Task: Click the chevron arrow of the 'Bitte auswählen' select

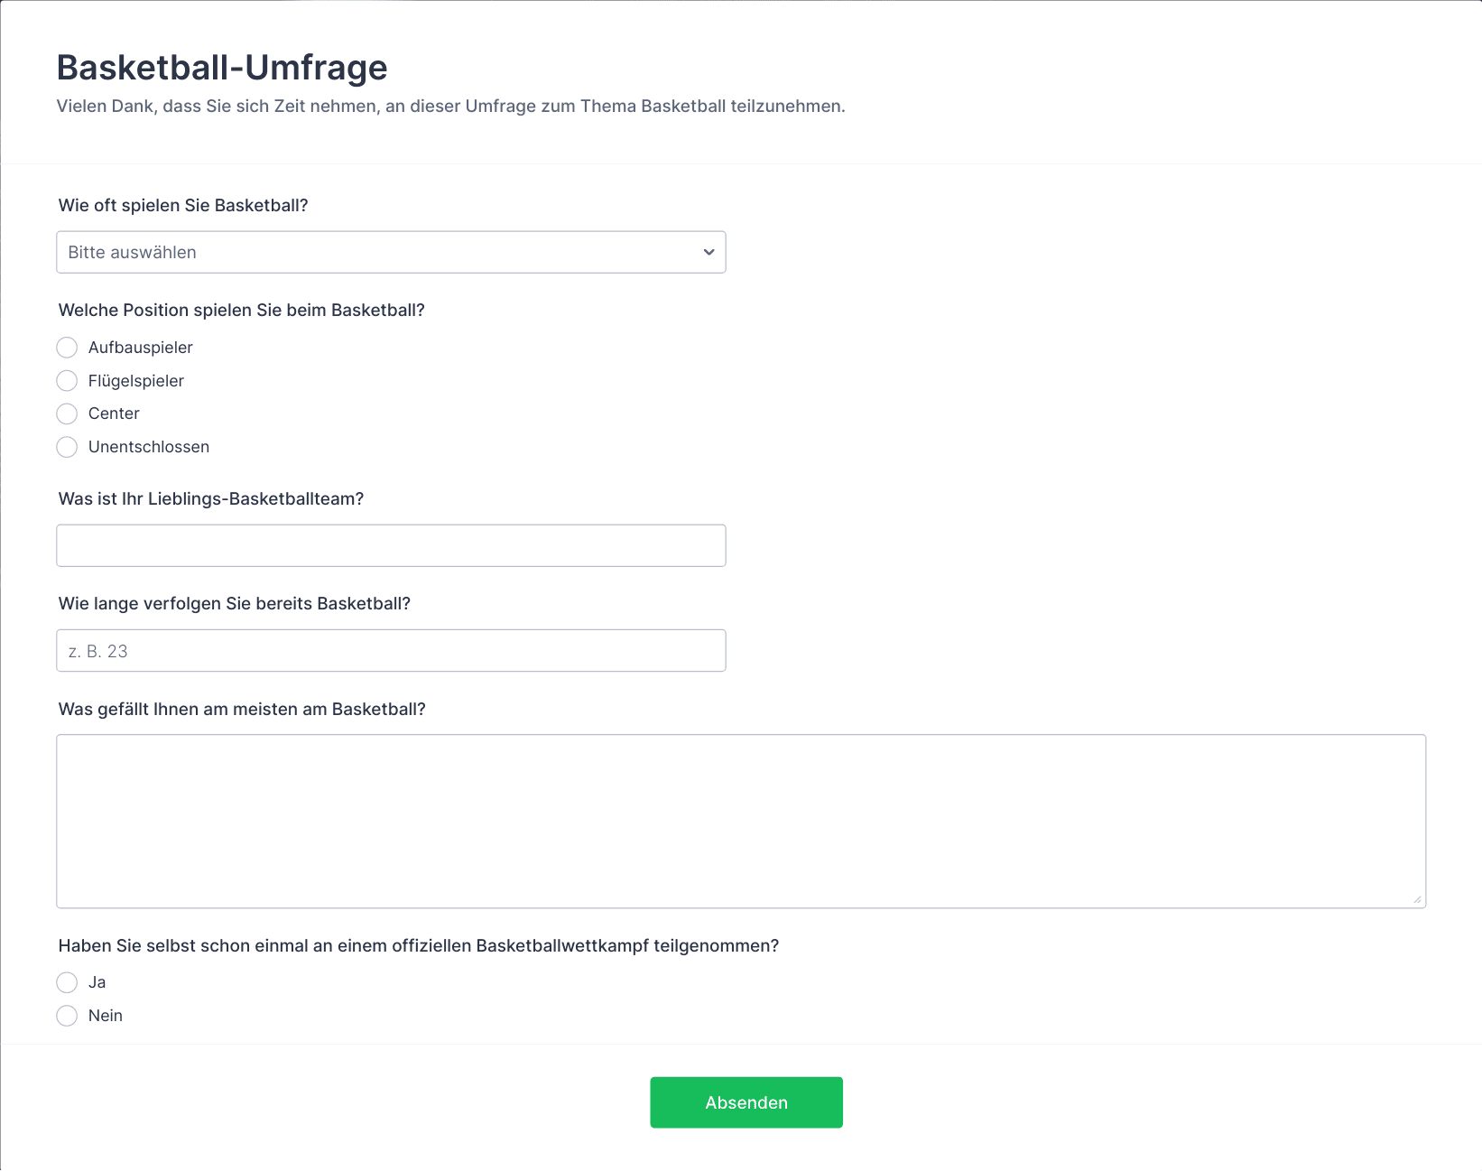Action: [x=709, y=253]
